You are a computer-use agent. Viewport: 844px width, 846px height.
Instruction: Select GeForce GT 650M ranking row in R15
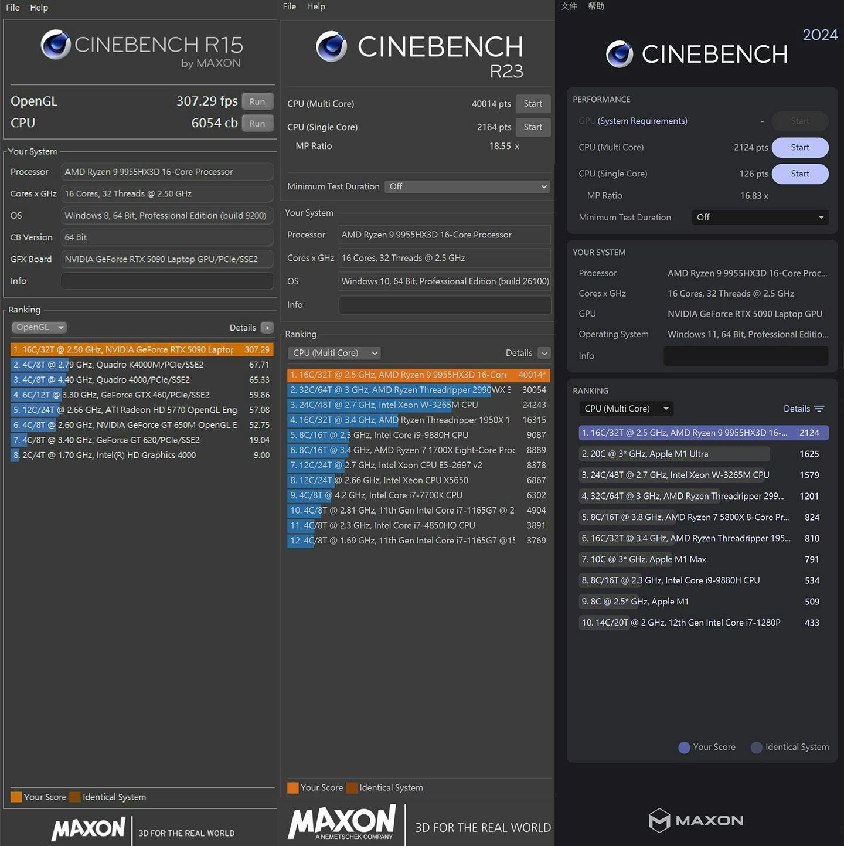point(142,425)
